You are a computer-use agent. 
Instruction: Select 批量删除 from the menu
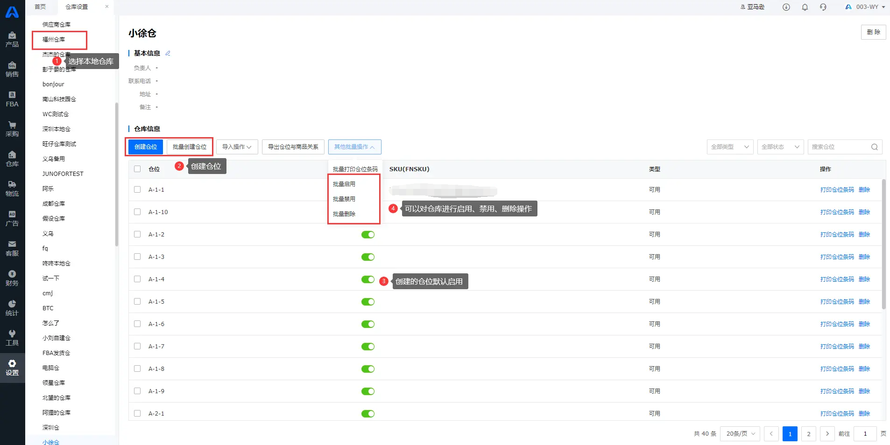pos(344,214)
